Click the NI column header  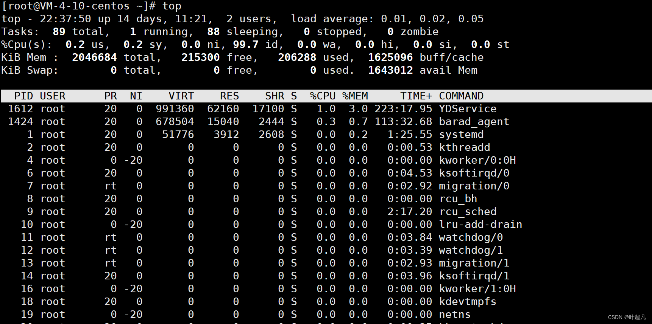pos(136,96)
